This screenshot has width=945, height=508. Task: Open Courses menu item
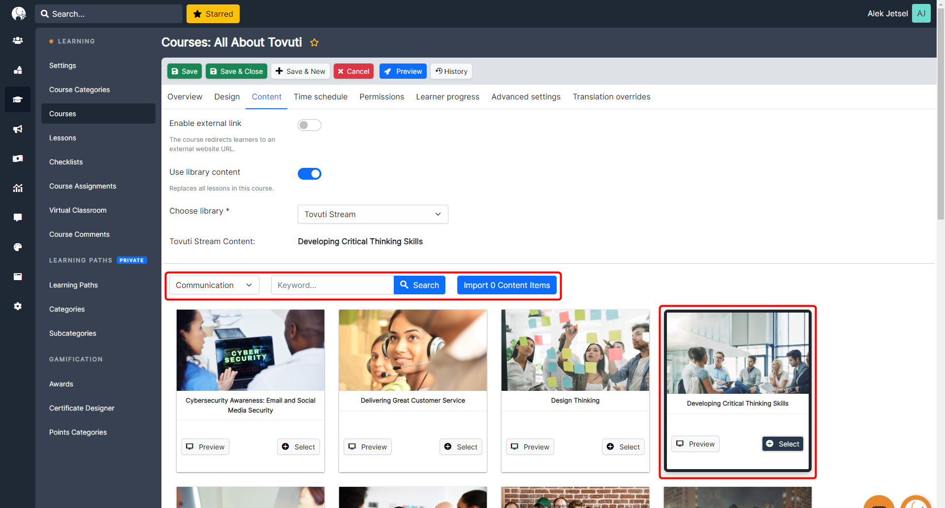[x=98, y=114]
